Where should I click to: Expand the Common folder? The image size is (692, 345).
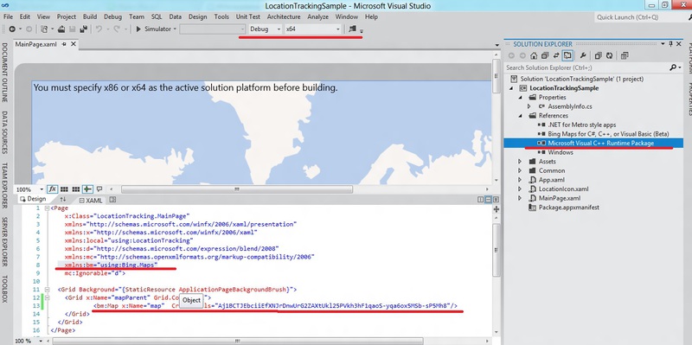tap(521, 170)
